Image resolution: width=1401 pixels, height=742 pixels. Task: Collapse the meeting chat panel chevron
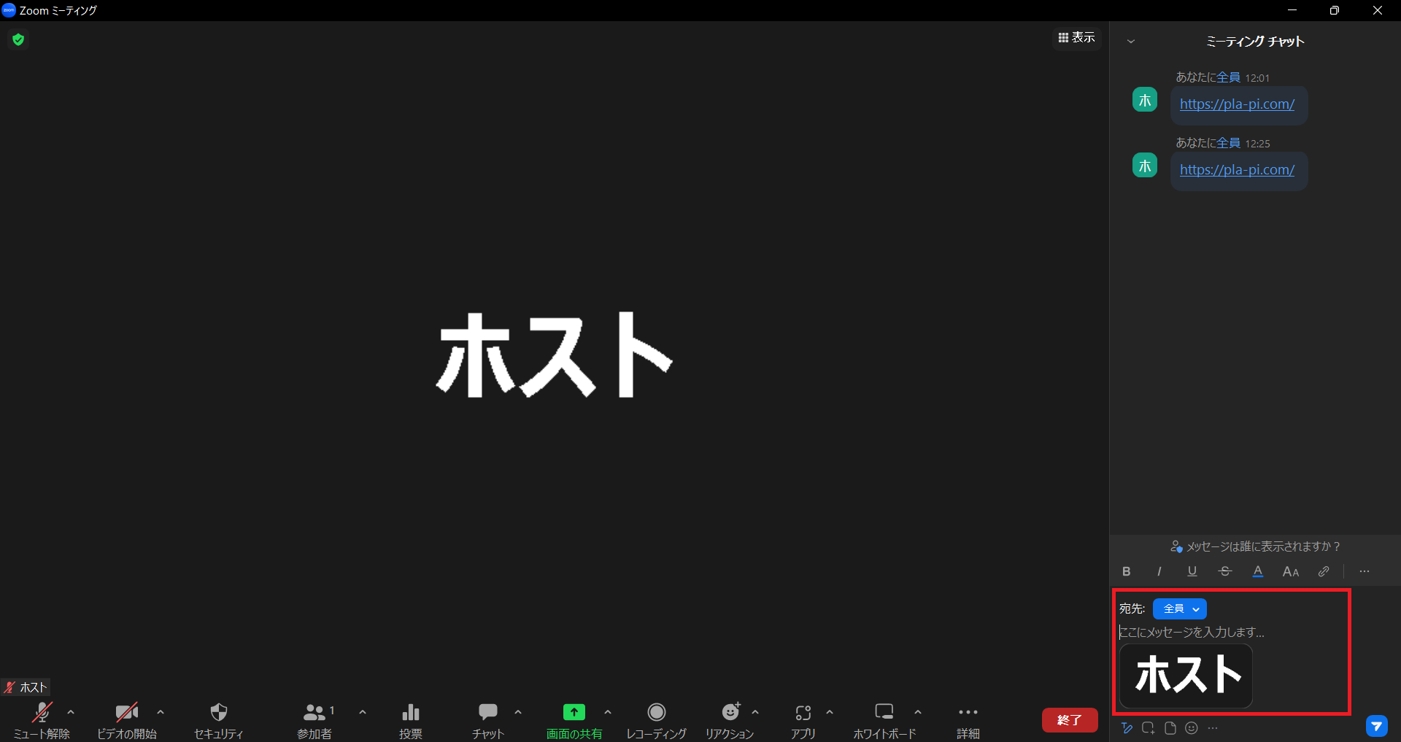[x=1131, y=42]
